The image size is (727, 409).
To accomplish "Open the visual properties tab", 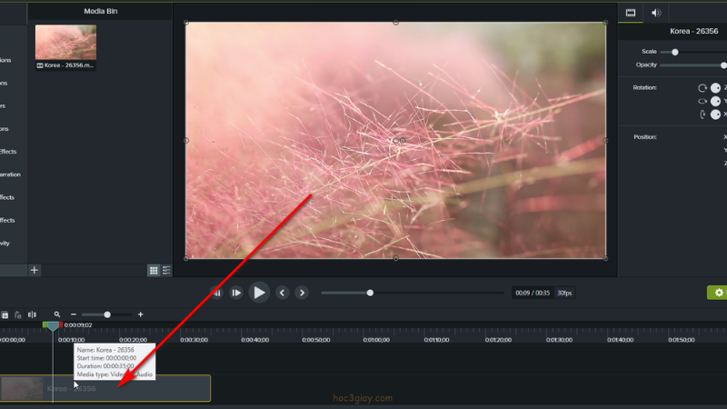I will pyautogui.click(x=631, y=13).
